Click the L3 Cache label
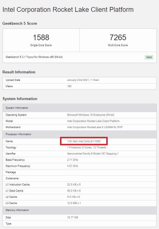 11,203
